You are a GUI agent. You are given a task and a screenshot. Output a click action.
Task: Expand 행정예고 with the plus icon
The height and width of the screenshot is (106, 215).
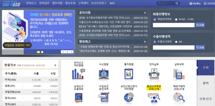[145, 42]
